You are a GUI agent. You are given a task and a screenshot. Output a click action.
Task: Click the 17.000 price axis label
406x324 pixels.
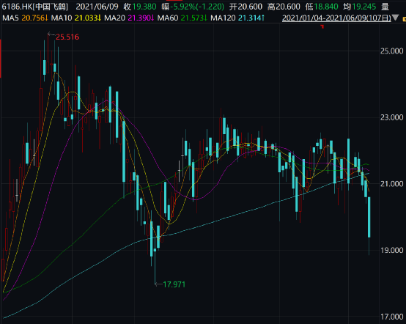point(392,317)
